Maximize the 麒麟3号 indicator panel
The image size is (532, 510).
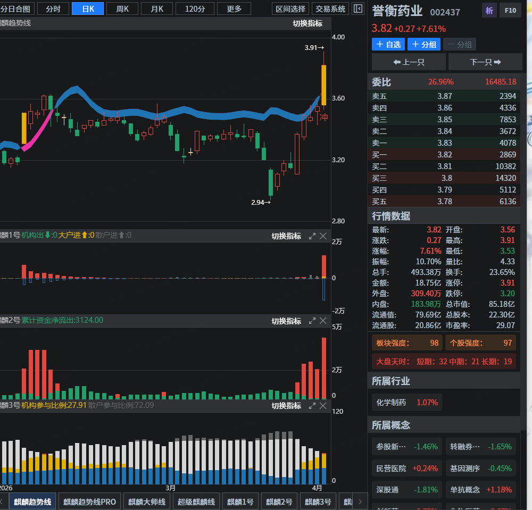pyautogui.click(x=312, y=405)
